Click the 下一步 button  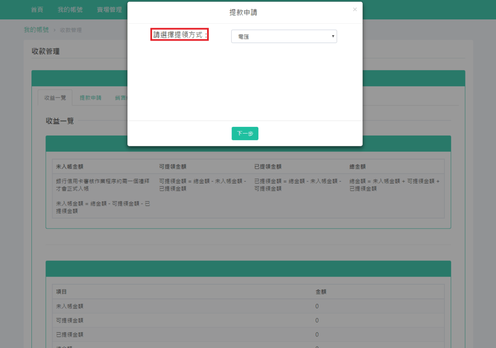click(x=245, y=133)
